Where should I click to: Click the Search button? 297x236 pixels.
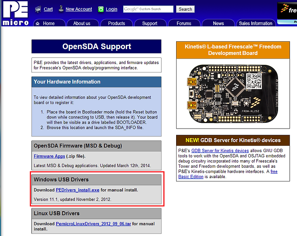click(185, 9)
